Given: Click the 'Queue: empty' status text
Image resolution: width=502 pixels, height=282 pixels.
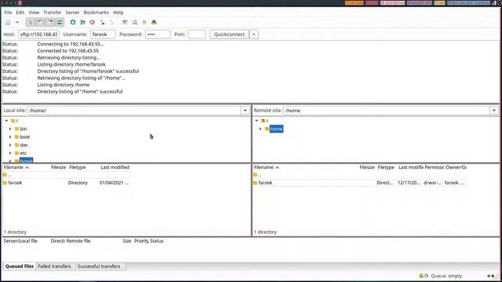Looking at the screenshot, I should [446, 276].
